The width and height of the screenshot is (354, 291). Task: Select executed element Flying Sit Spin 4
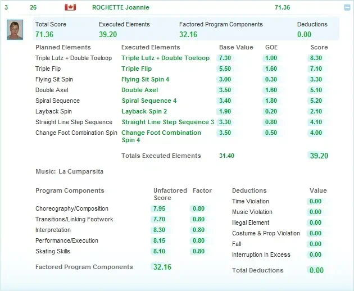click(x=145, y=79)
